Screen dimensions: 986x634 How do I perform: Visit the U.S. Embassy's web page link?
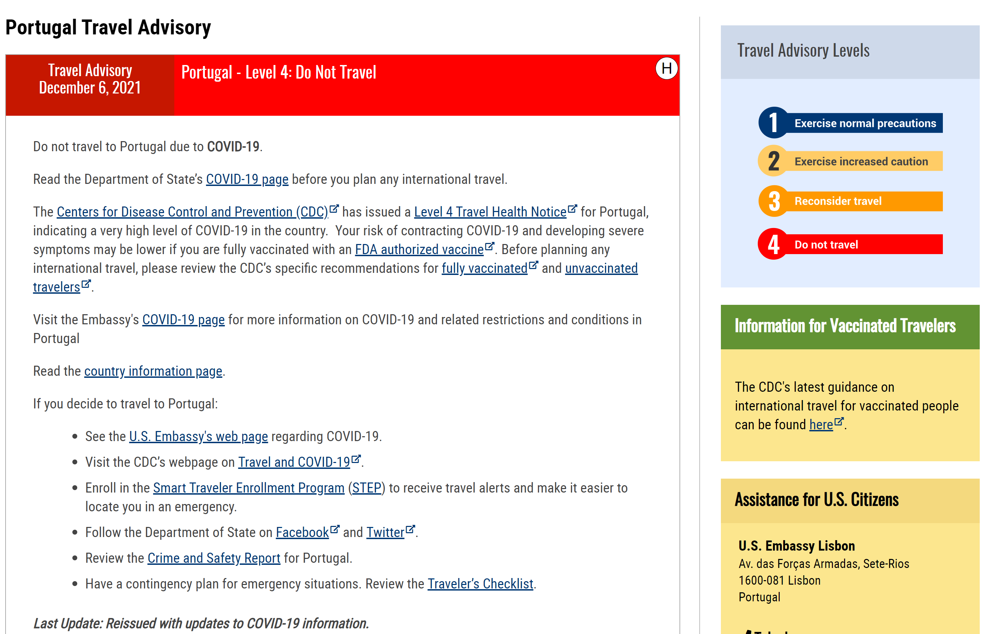(x=199, y=436)
